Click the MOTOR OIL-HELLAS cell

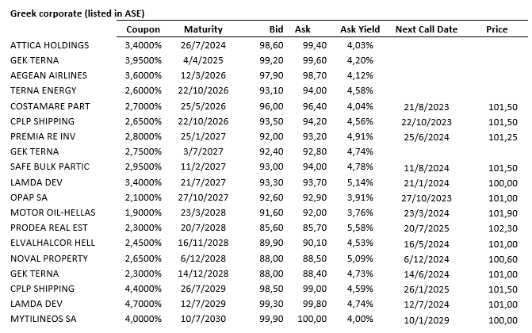pyautogui.click(x=52, y=212)
